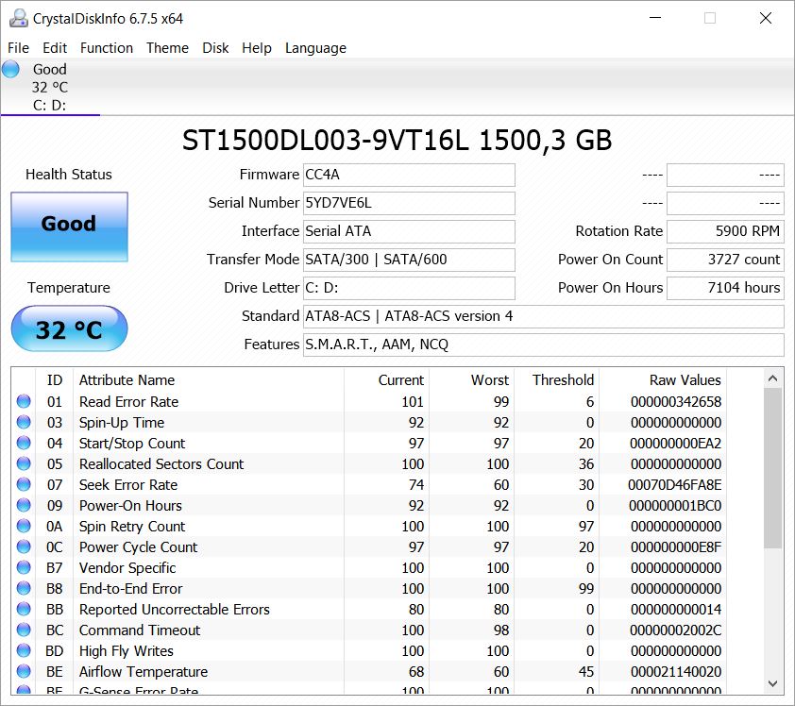This screenshot has height=706, width=795.
Task: Click the Features field with S.M.A.R.T.
Action: pyautogui.click(x=544, y=345)
